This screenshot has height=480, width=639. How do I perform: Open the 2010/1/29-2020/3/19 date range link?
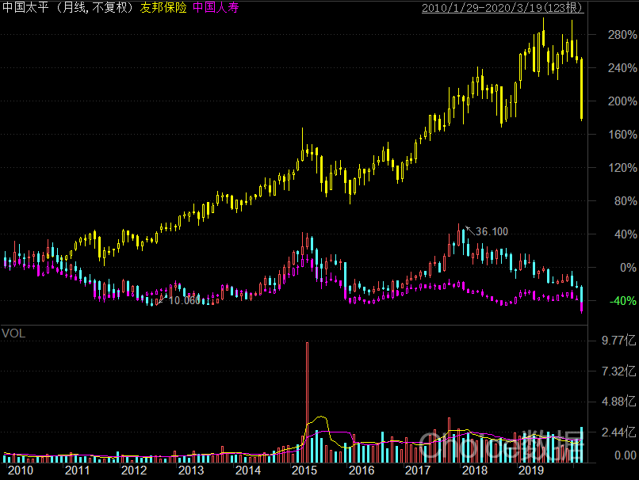coord(503,8)
